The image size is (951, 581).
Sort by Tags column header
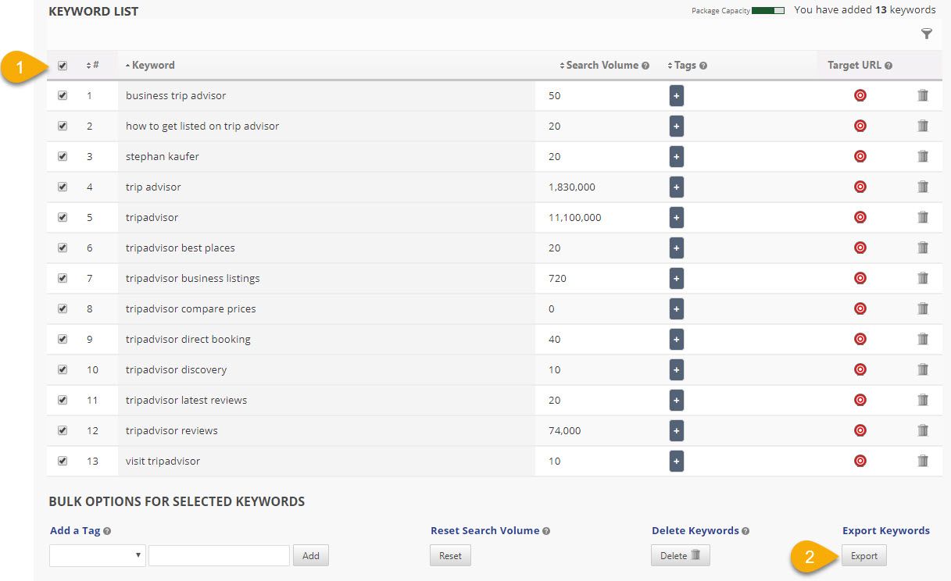[684, 66]
